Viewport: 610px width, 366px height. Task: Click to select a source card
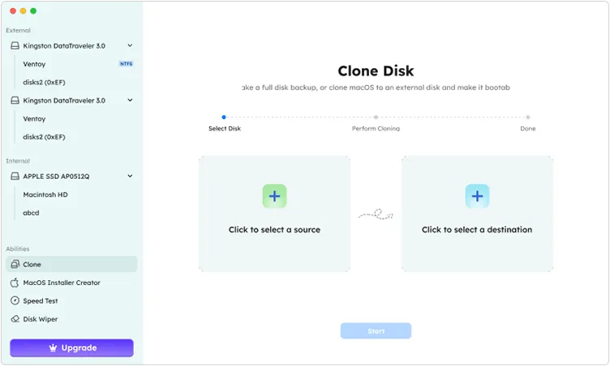[274, 214]
